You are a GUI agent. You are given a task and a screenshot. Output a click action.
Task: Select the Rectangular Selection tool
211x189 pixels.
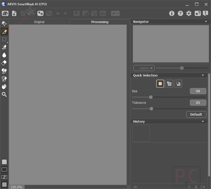pyautogui.click(x=4, y=39)
